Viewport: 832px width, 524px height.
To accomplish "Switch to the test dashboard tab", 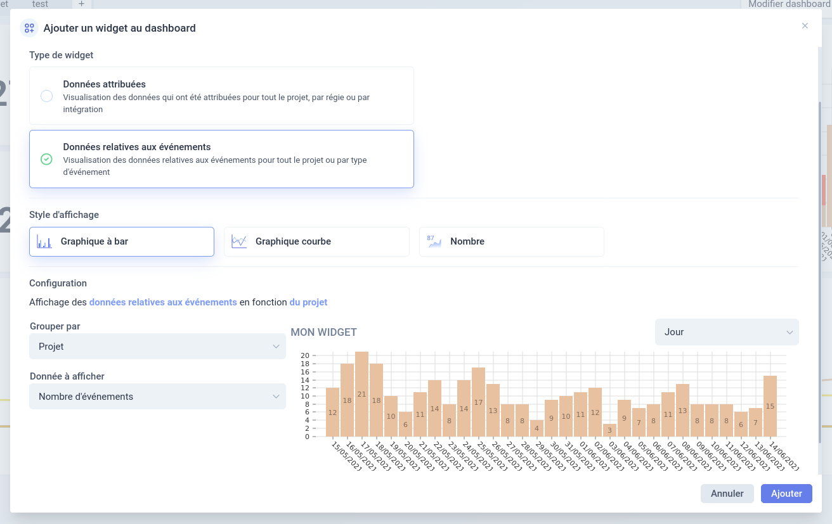I will tap(40, 4).
